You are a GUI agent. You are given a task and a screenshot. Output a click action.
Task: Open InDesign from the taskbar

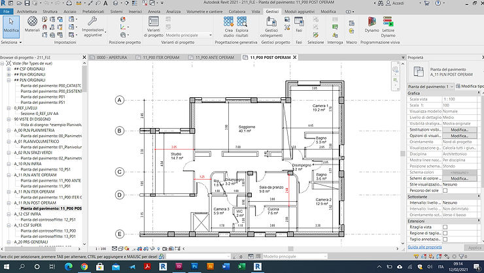point(179,266)
